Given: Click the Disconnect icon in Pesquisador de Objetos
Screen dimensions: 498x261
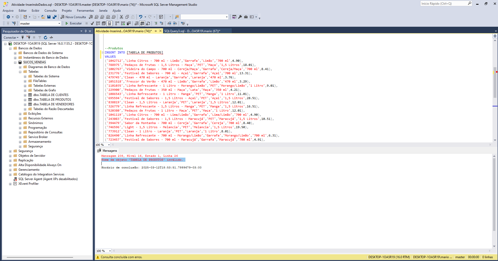Looking at the screenshot, I should pyautogui.click(x=28, y=37).
